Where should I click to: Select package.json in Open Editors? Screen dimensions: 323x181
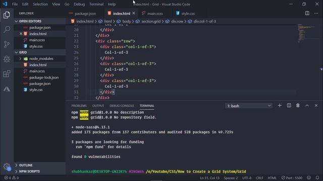[x=40, y=28]
